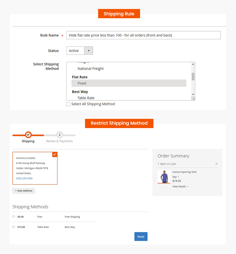
Task: Click the Best Way group heading
Action: [80, 92]
